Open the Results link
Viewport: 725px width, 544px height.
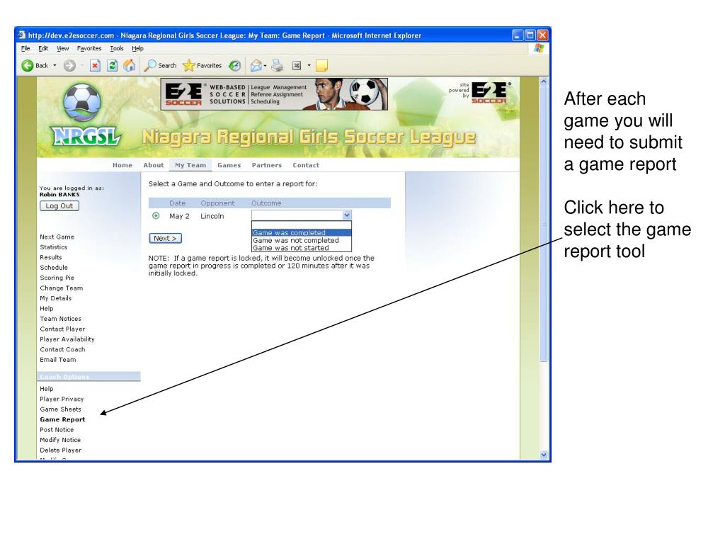coord(51,257)
